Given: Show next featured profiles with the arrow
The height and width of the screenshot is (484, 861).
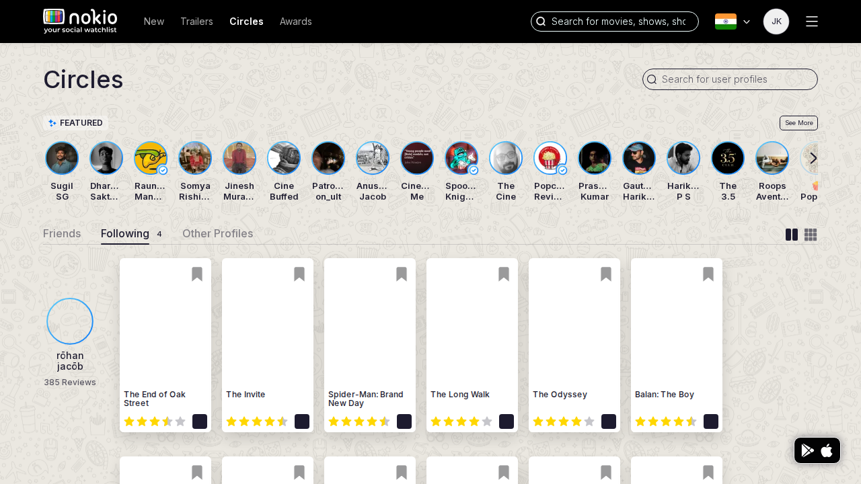Looking at the screenshot, I should pyautogui.click(x=813, y=158).
